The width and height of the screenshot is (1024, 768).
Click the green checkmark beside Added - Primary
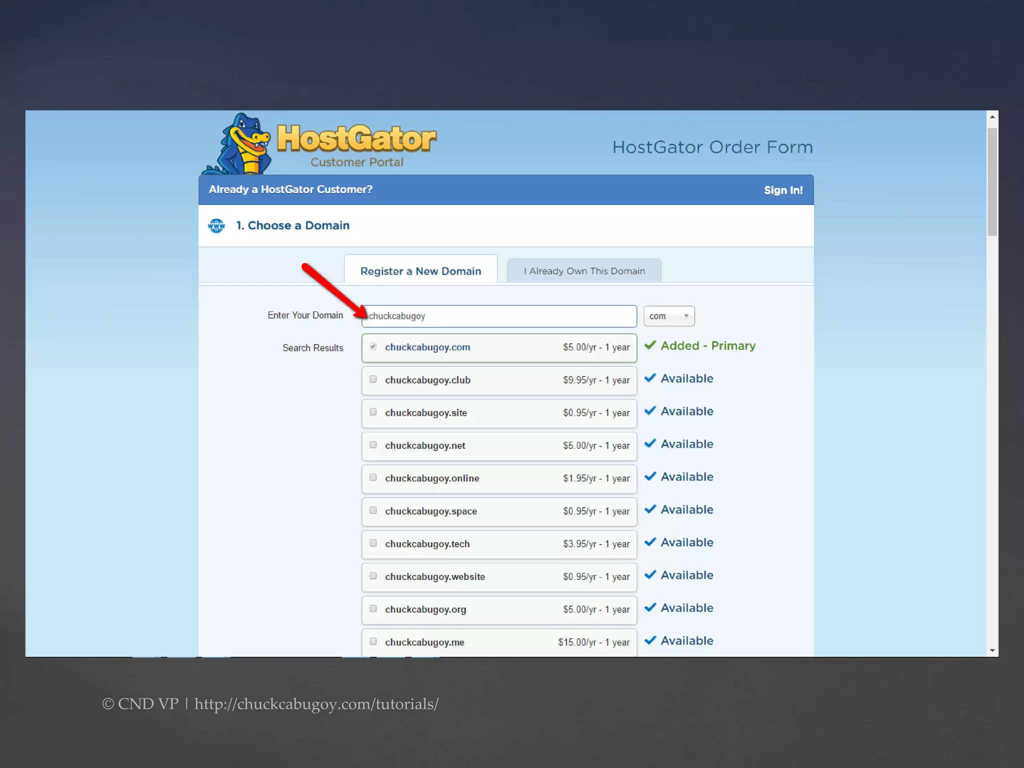(650, 345)
